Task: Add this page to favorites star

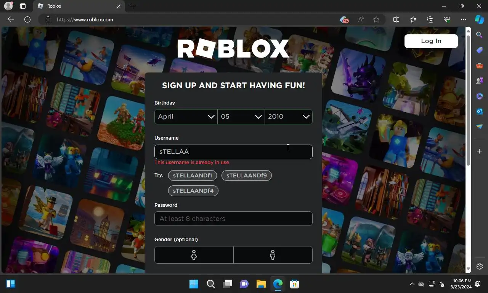Action: click(x=376, y=19)
